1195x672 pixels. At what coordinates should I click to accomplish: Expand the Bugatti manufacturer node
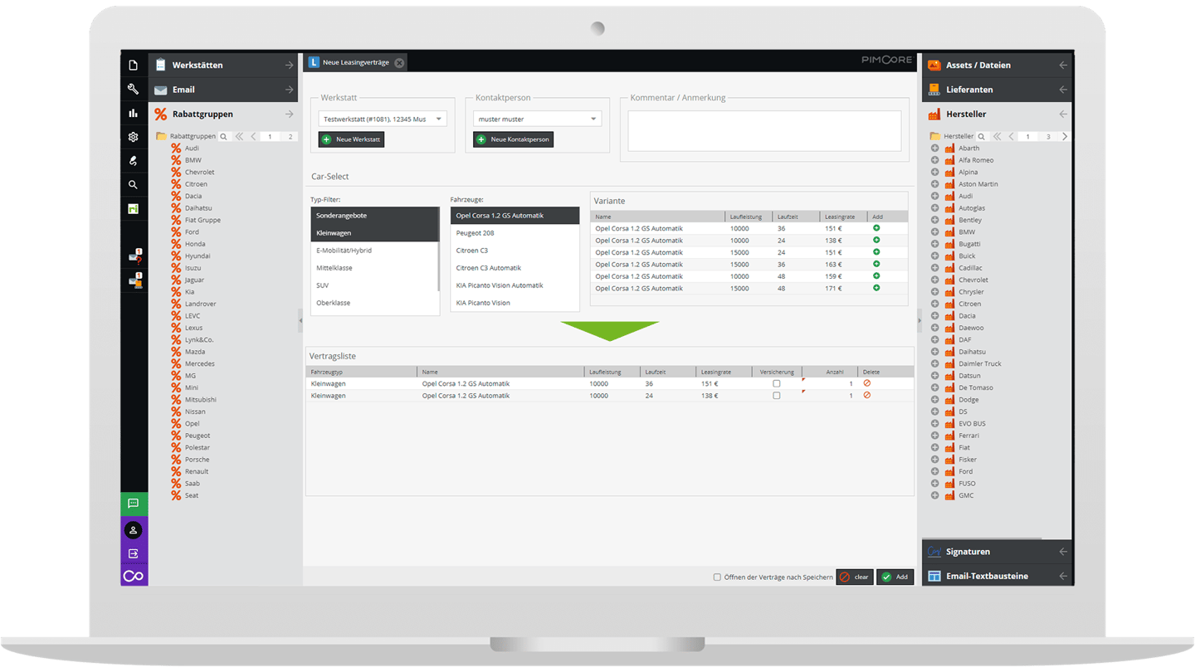[934, 244]
